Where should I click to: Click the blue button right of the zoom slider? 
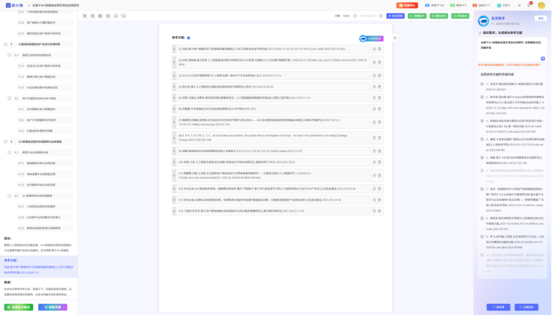coord(395,16)
